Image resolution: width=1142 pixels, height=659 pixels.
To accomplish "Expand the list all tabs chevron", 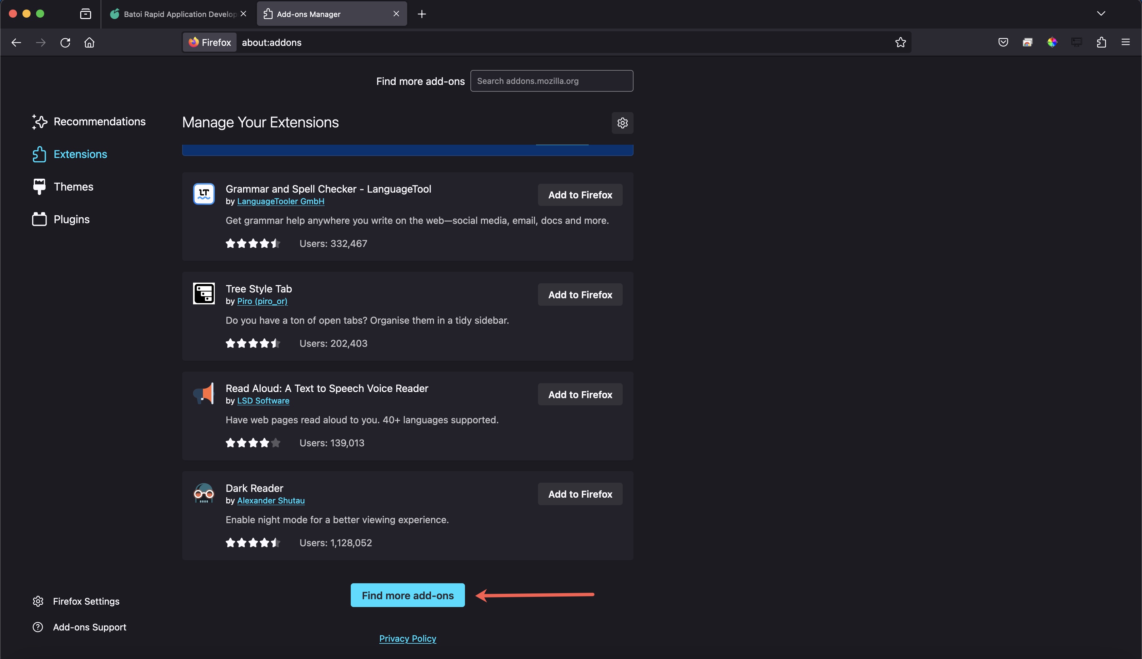I will (x=1101, y=14).
